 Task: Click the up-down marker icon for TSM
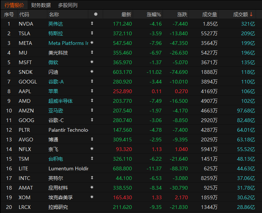(x=92, y=158)
